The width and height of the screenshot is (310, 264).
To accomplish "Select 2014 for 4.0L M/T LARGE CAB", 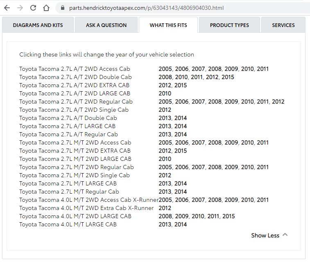I will [x=181, y=225].
